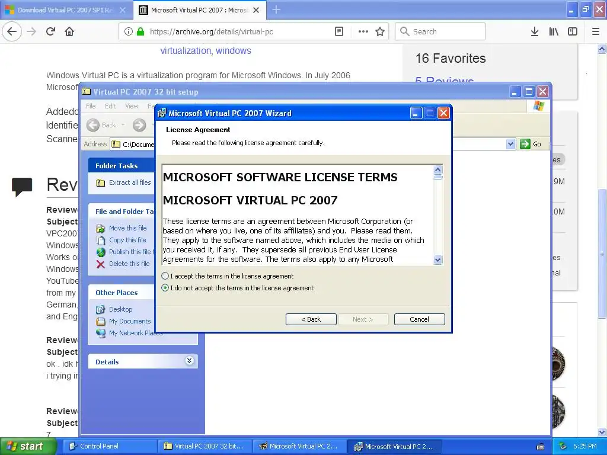The height and width of the screenshot is (455, 607).
Task: Click license text scrollbar down arrow
Action: (438, 260)
